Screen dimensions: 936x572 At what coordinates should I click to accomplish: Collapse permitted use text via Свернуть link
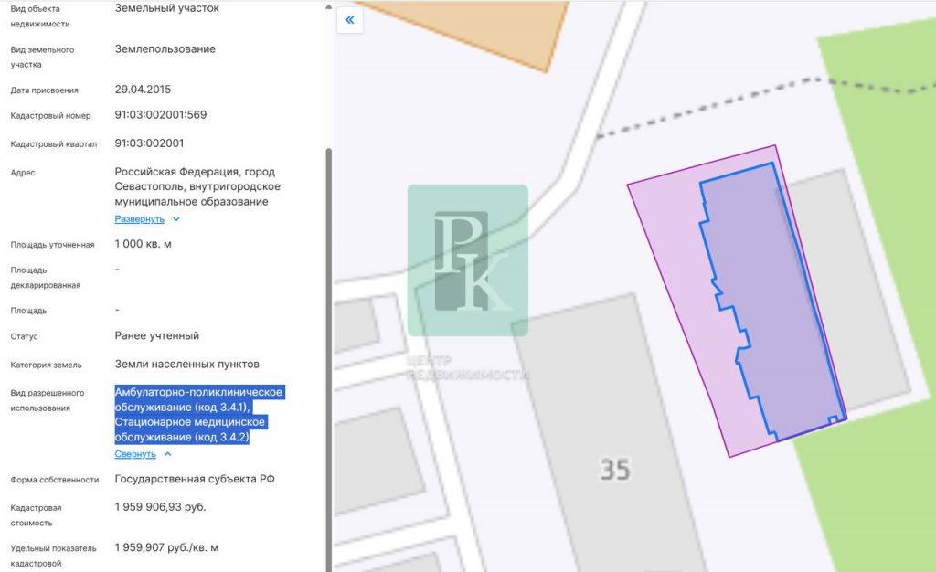[x=135, y=454]
